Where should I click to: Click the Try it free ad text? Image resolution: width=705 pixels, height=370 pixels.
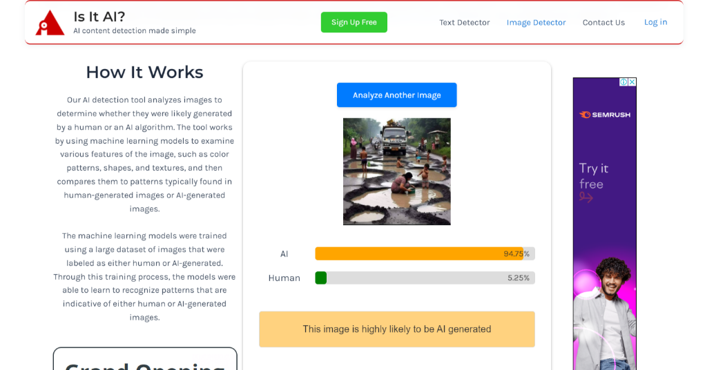coord(594,176)
